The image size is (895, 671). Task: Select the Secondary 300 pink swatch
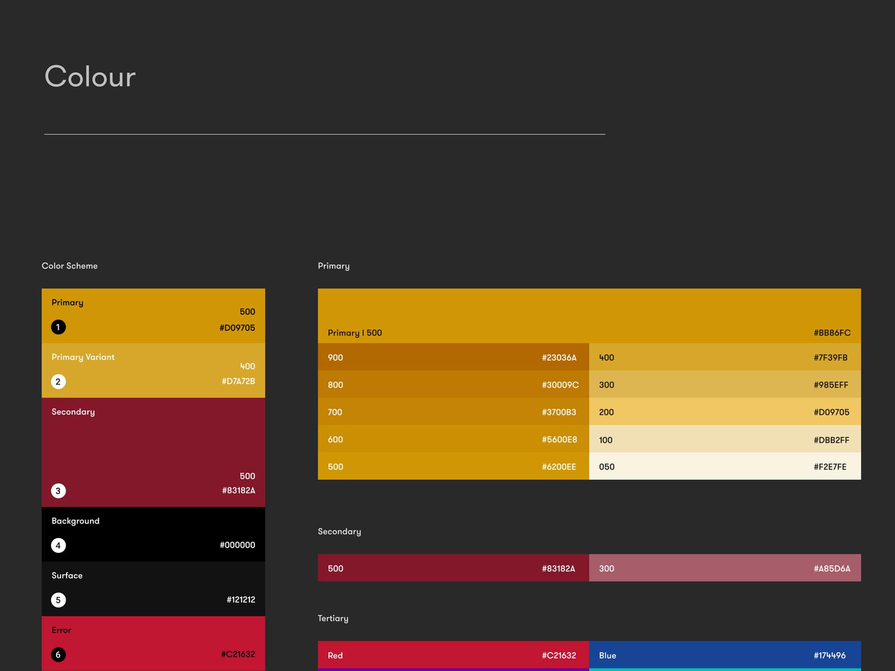724,568
